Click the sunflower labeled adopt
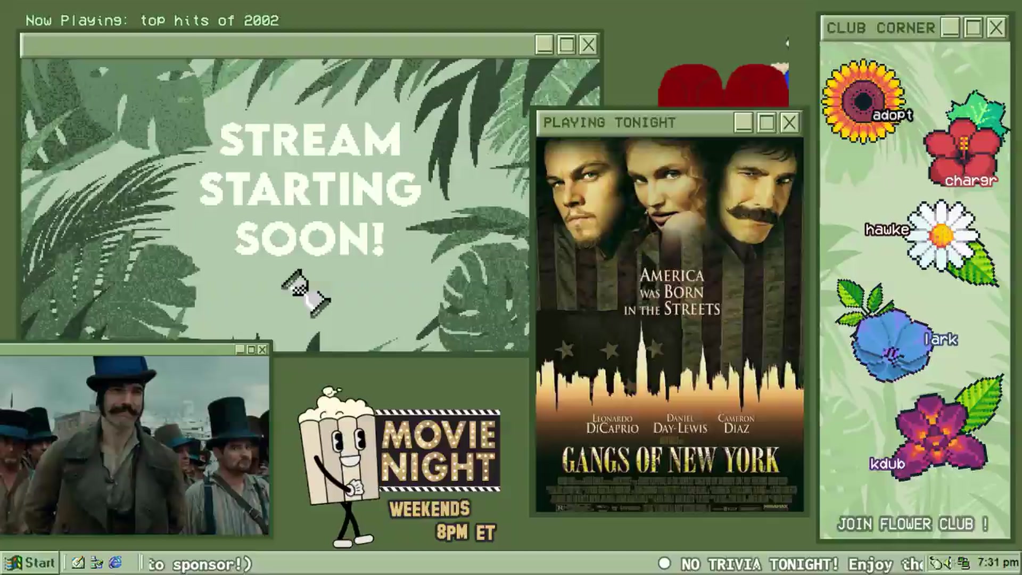The width and height of the screenshot is (1022, 575). (x=863, y=101)
